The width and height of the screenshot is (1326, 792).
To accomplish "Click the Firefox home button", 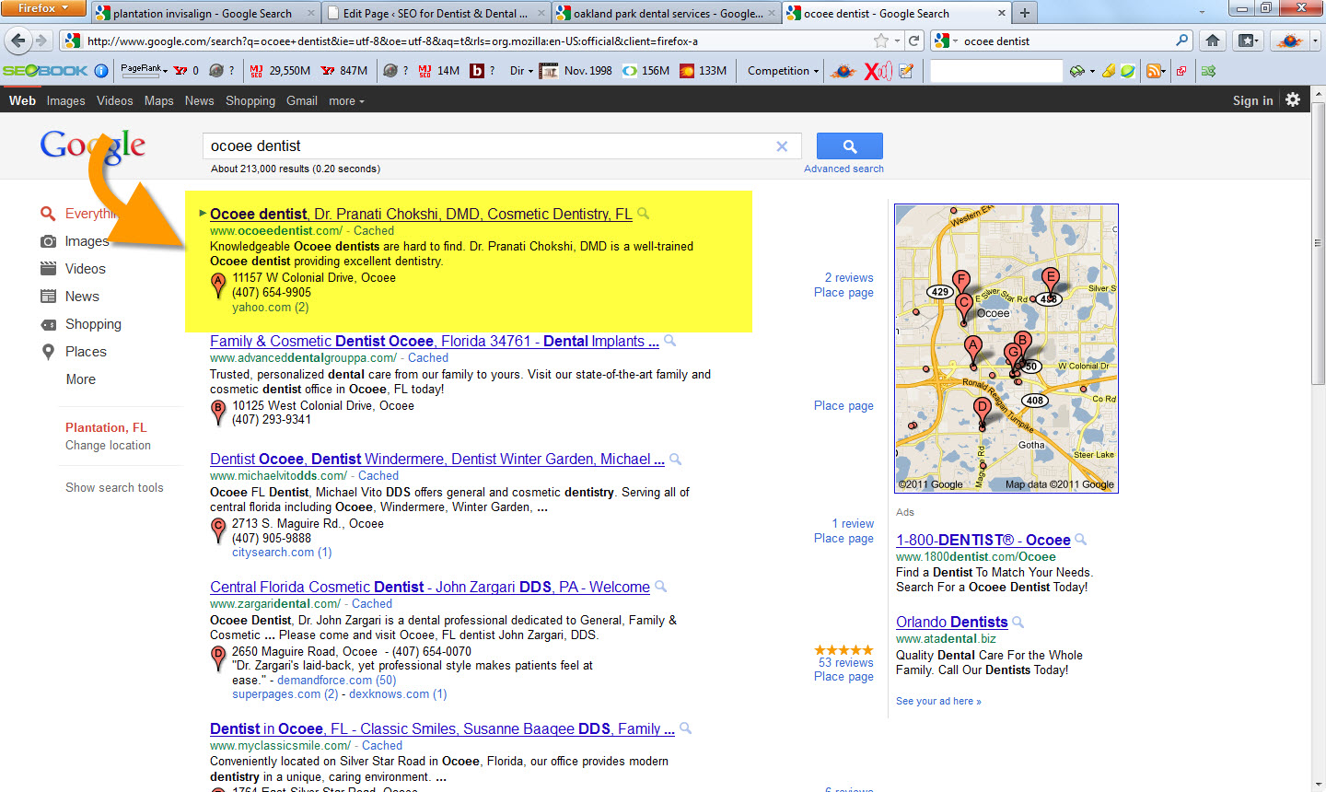I will pos(1213,41).
